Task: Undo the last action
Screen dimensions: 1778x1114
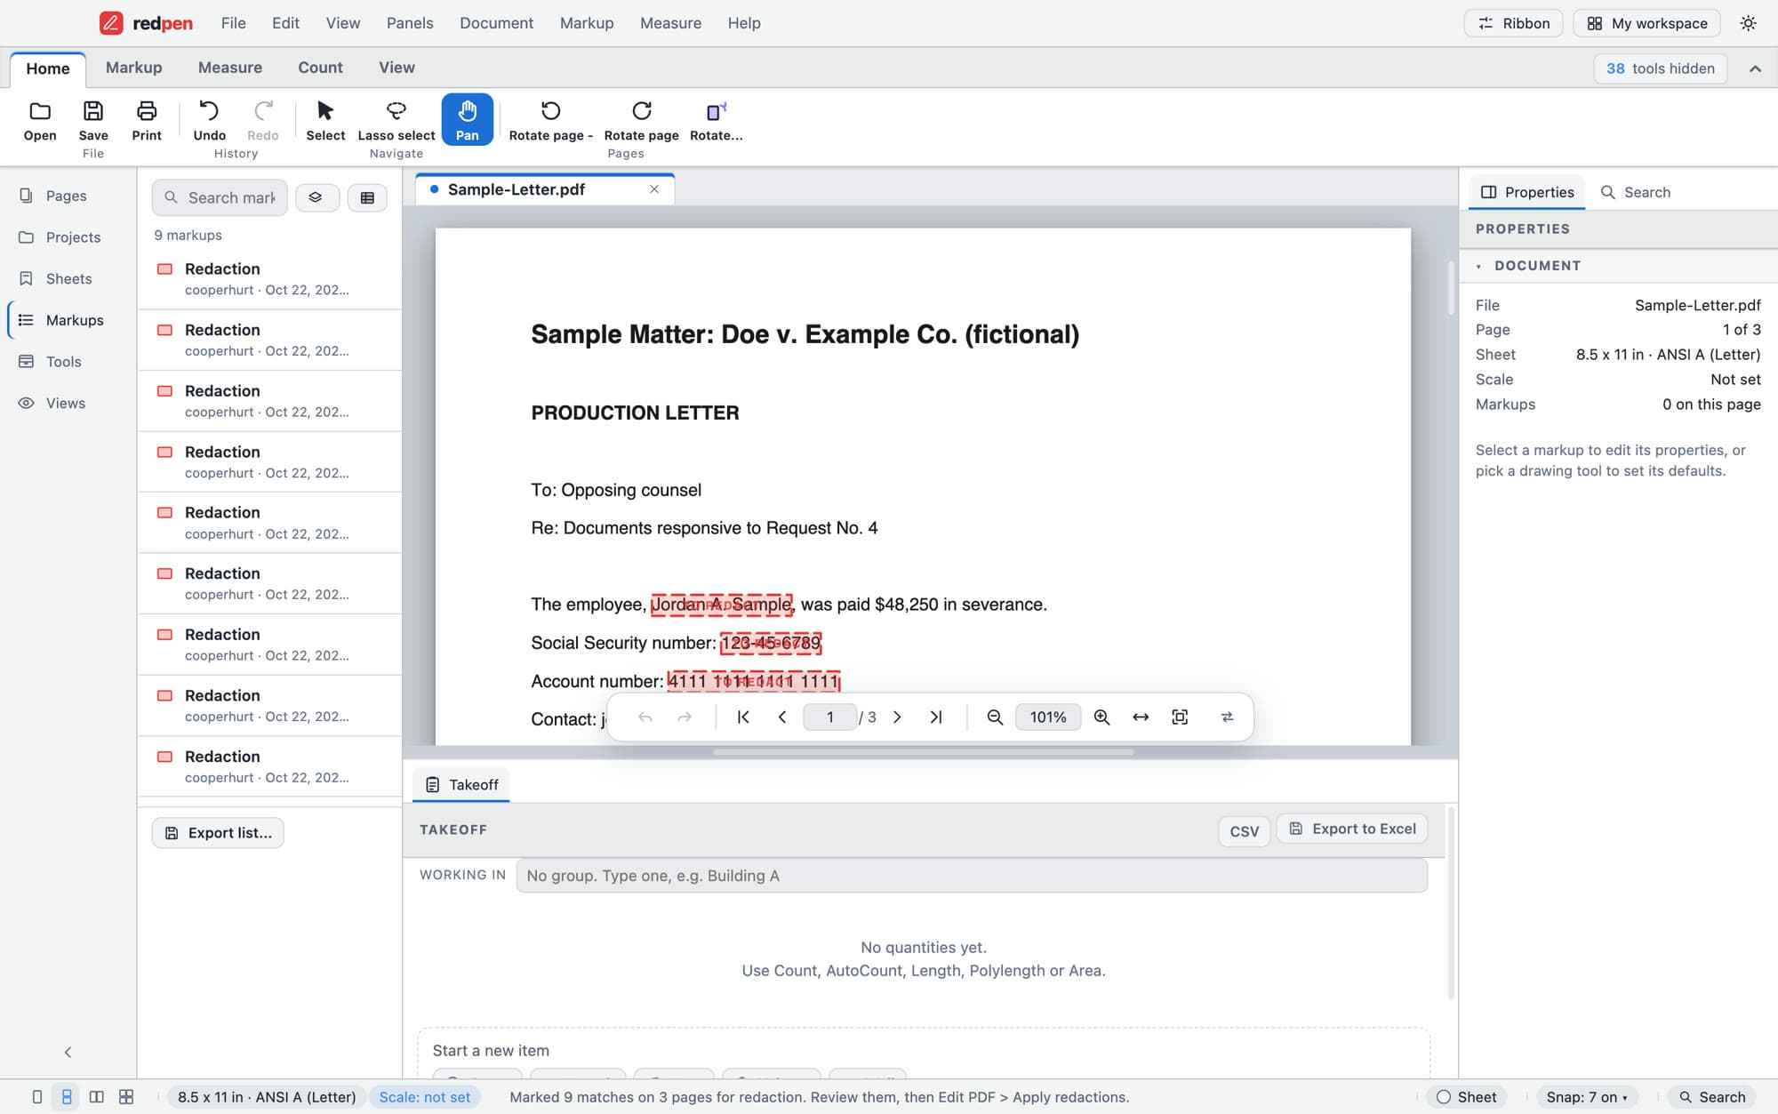Action: pos(209,120)
